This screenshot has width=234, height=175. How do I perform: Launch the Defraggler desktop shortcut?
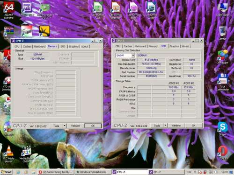click(223, 56)
